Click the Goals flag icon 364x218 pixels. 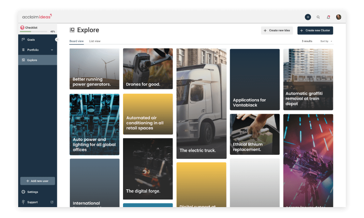[x=23, y=40]
